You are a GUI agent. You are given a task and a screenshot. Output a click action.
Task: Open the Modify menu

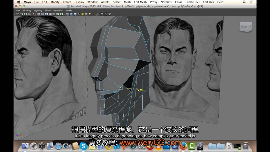coord(55,2)
